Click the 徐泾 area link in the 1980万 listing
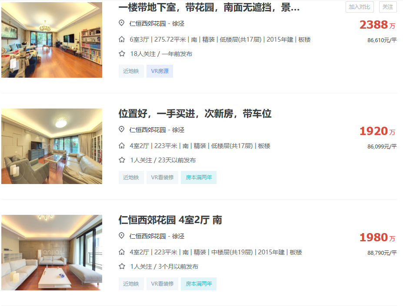 coord(178,236)
